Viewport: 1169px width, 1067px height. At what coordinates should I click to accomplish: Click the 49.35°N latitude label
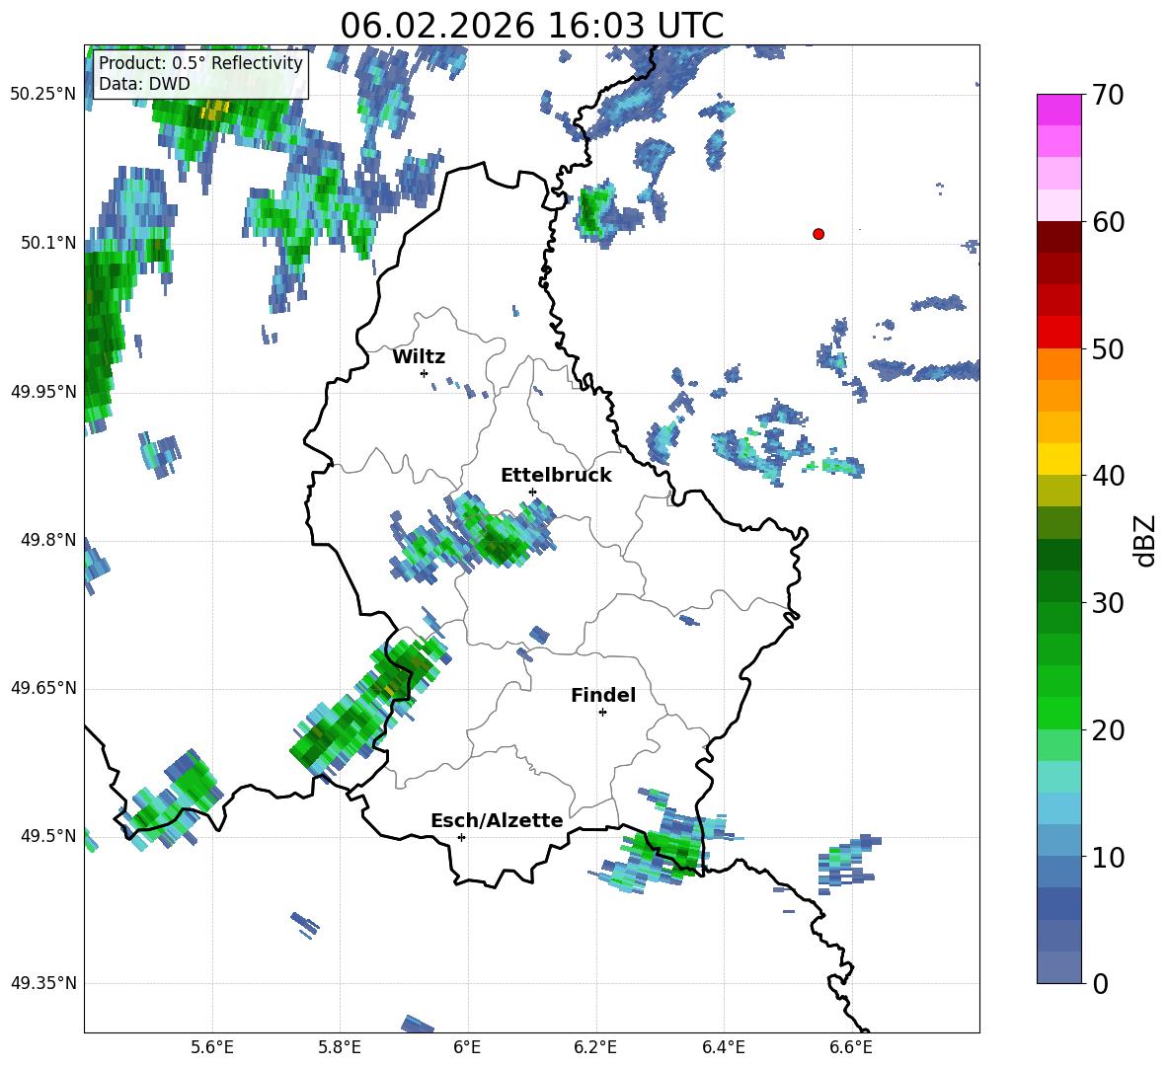[43, 983]
